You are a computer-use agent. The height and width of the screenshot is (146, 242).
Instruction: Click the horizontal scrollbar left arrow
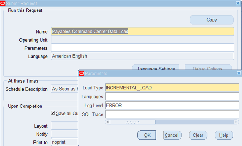tap(108, 122)
